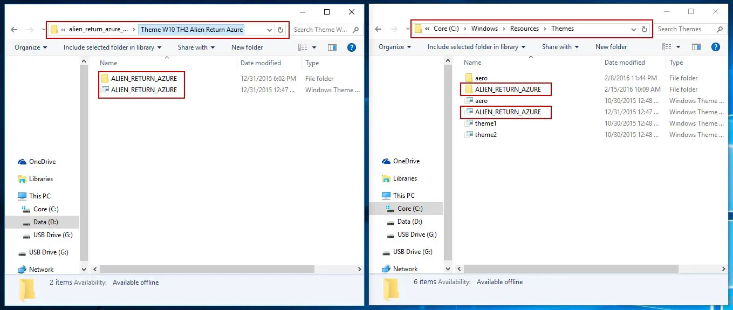Screen dimensions: 733x310
Task: Select Data (D:) in right window sidebar
Action: pos(405,222)
